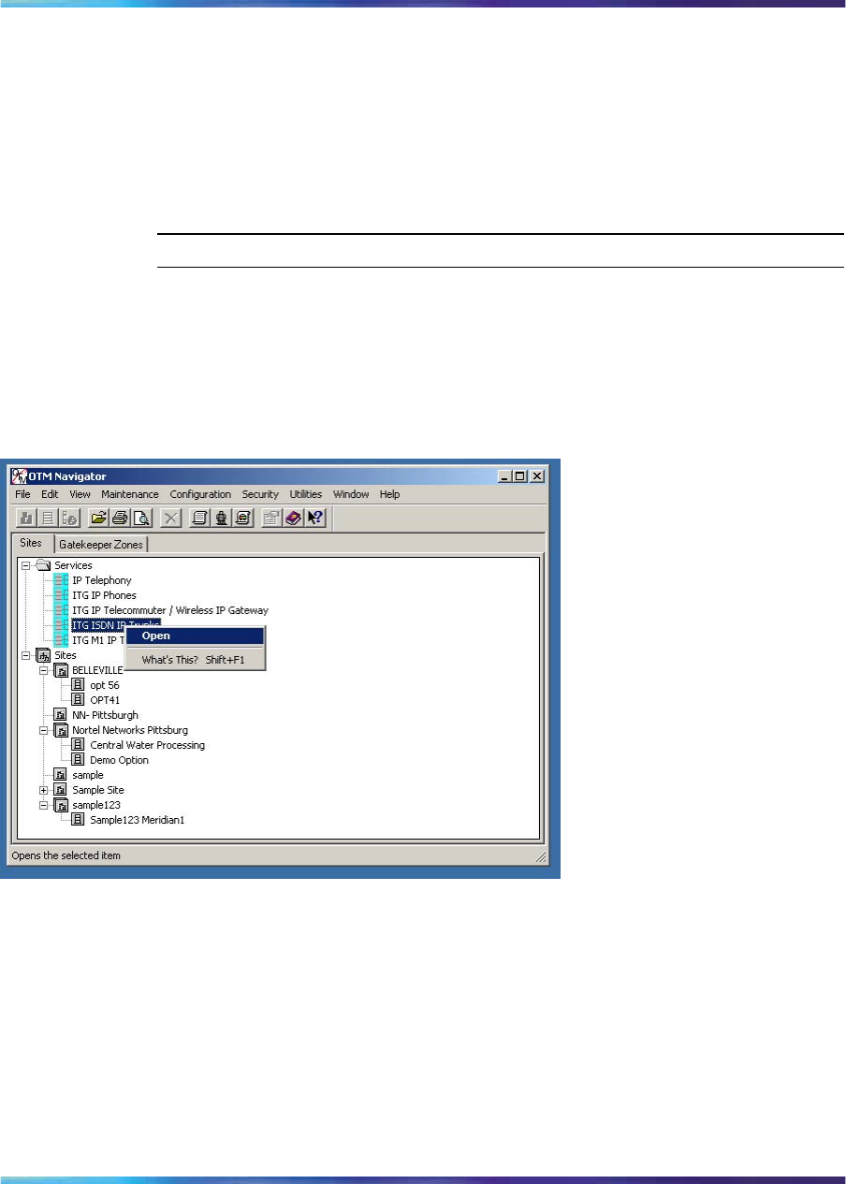Choose What's This? in context menu

[195, 660]
